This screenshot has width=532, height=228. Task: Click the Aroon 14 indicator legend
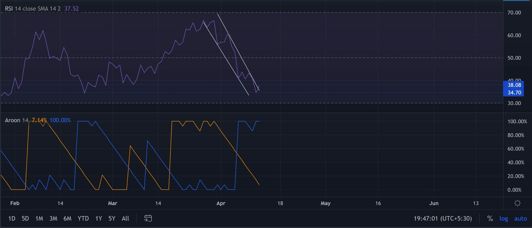tap(16, 120)
